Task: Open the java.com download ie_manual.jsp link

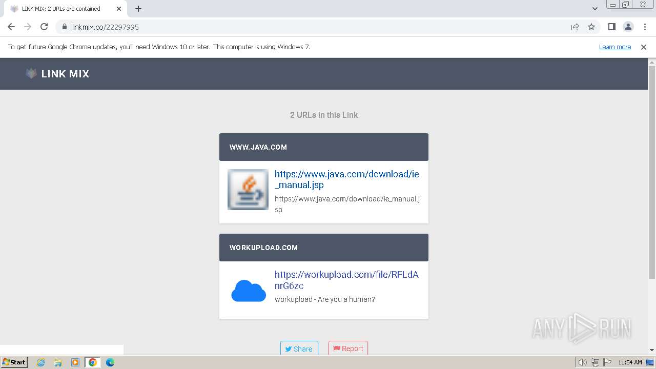Action: point(347,179)
